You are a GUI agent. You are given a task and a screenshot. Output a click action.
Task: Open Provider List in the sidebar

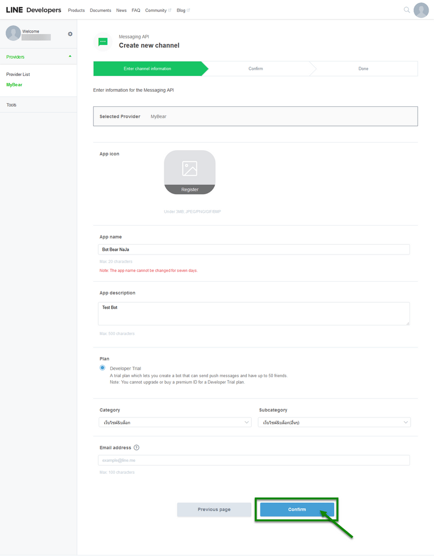[18, 74]
